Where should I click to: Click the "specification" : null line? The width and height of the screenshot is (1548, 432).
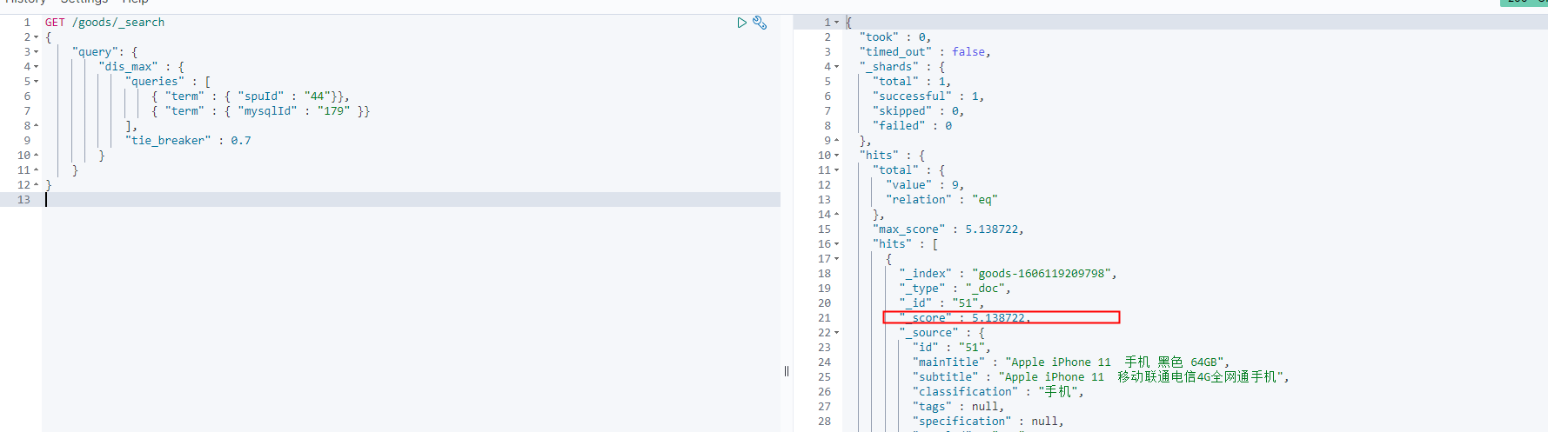tap(988, 422)
